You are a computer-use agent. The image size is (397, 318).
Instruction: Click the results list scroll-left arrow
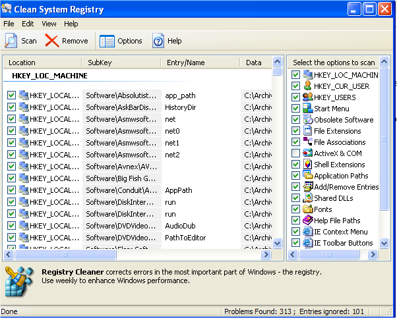coord(9,254)
